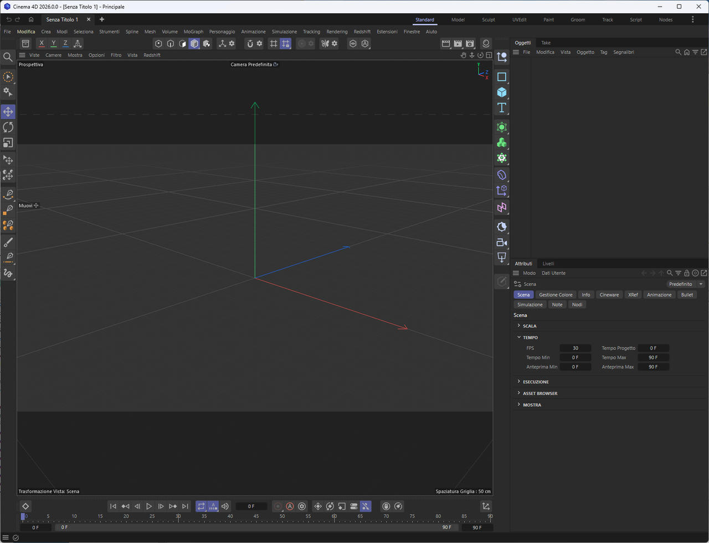The height and width of the screenshot is (543, 709).
Task: Add a Cube primitive from the object palette
Action: 502,92
